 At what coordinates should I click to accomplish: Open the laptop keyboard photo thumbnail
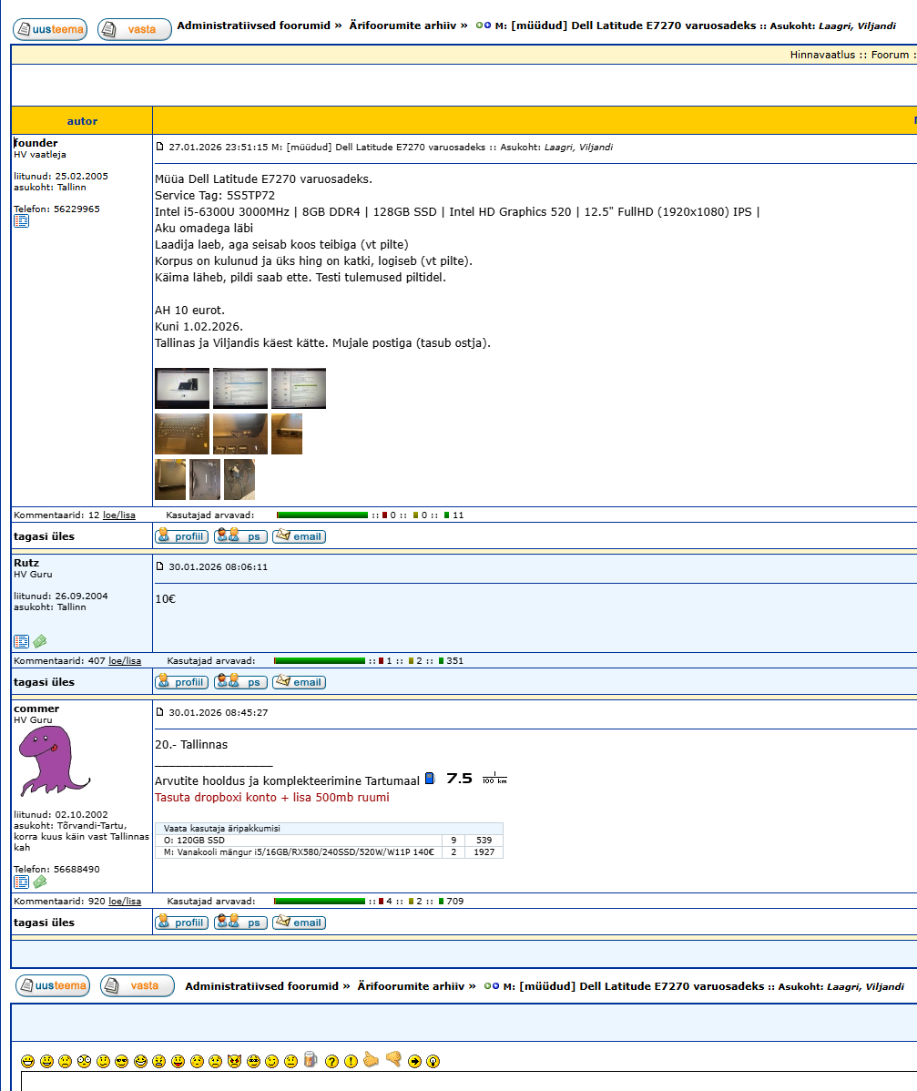(x=182, y=433)
